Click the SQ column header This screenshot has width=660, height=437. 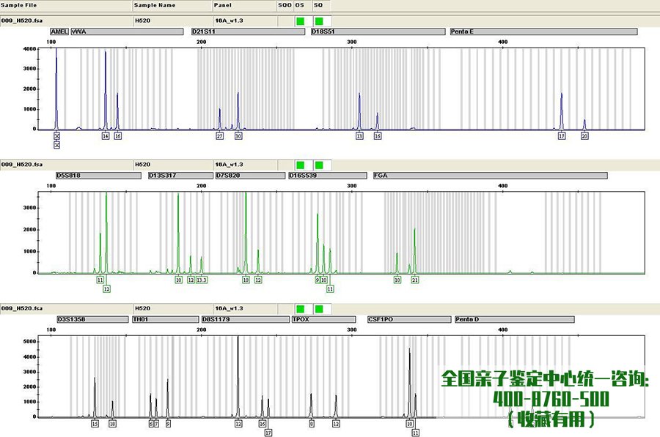click(x=322, y=5)
